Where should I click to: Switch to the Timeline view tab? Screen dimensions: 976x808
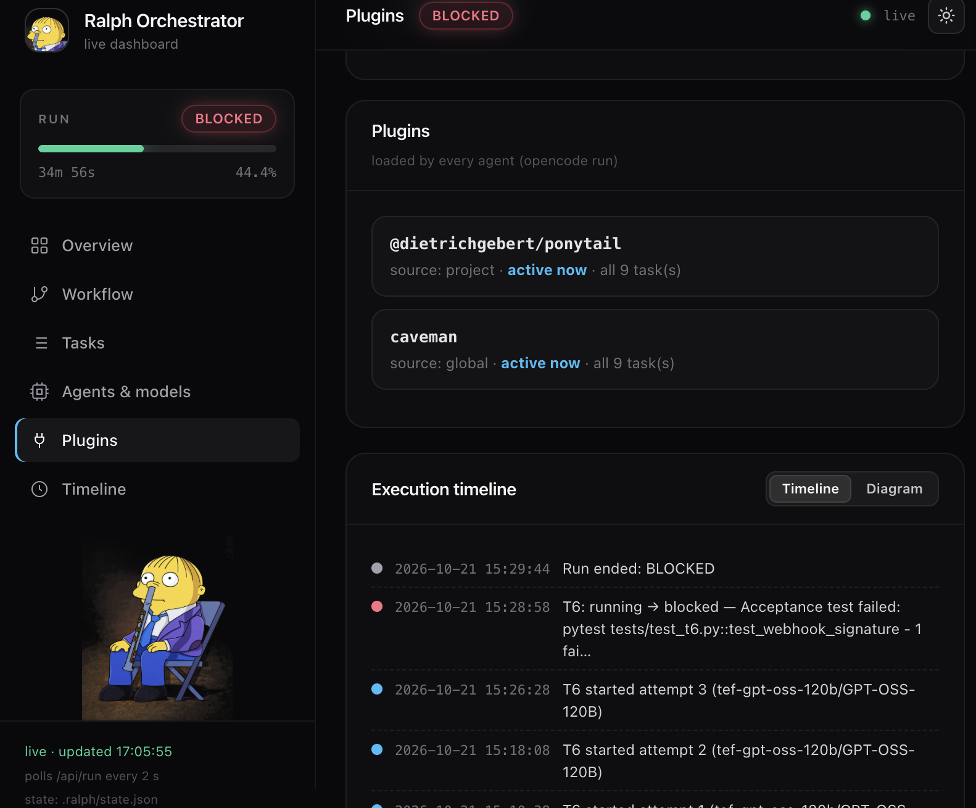pyautogui.click(x=810, y=489)
